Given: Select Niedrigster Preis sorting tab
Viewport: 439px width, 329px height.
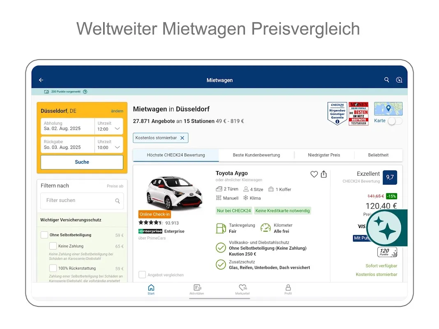Looking at the screenshot, I should click(x=324, y=155).
